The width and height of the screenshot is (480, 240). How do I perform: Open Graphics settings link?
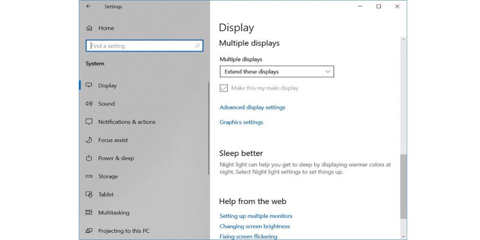[x=241, y=122]
